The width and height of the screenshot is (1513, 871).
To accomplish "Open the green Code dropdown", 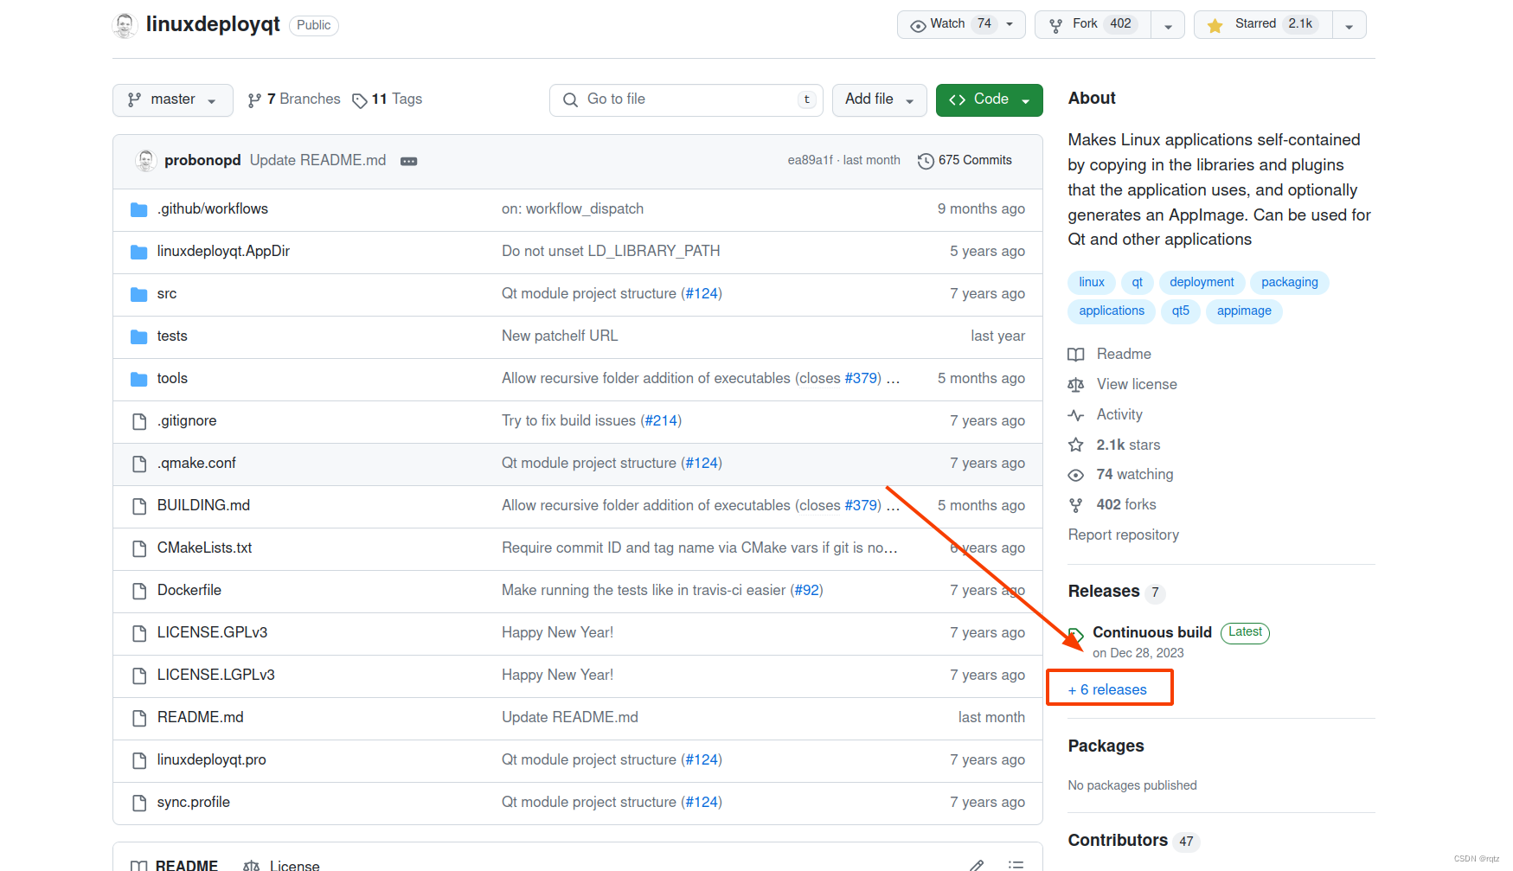I will click(990, 100).
